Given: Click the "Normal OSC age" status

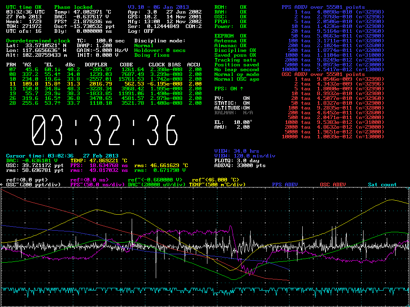Looking at the screenshot, I should [x=237, y=79].
